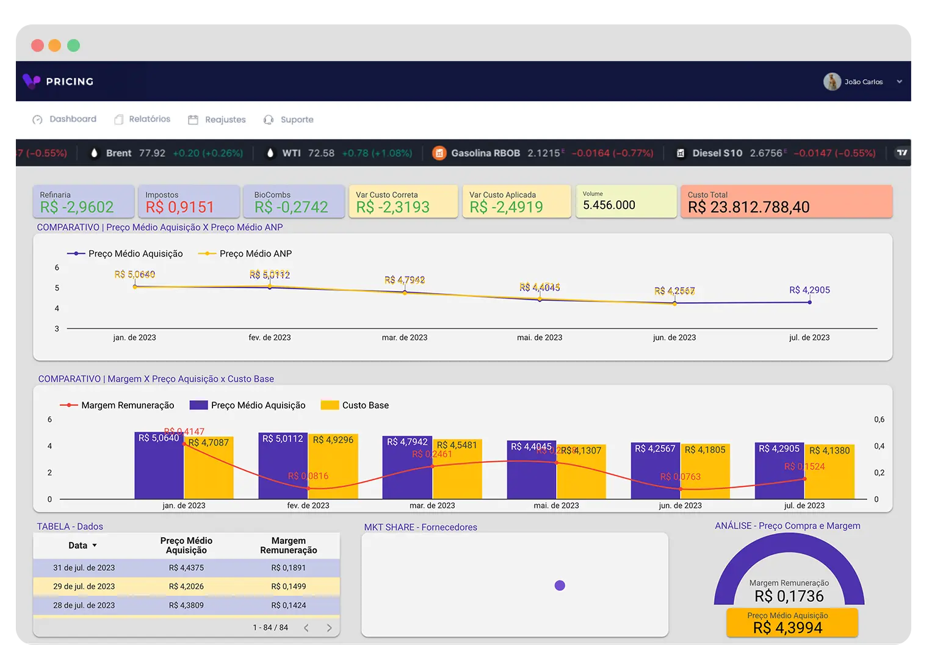
Task: Click the Refinaria scorecard
Action: point(84,201)
